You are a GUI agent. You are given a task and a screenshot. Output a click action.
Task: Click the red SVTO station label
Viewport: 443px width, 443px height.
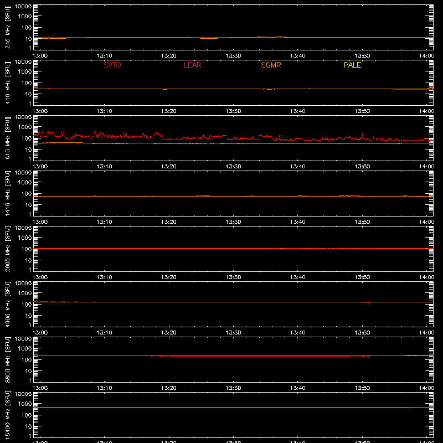(x=112, y=65)
